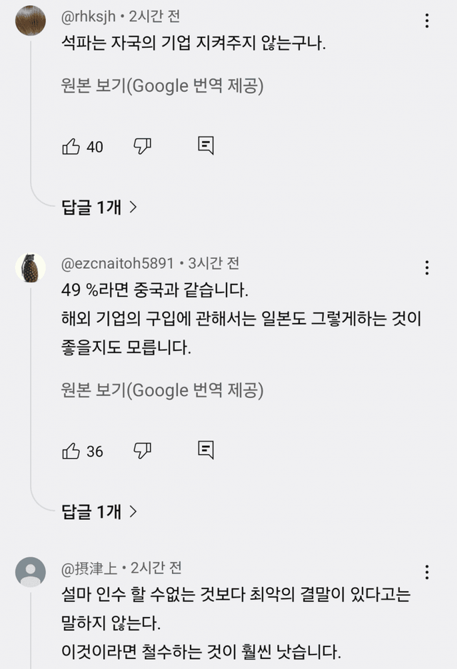Open options menu for @ezcnaitoh5891 comment
Image resolution: width=457 pixels, height=669 pixels.
pos(427,267)
